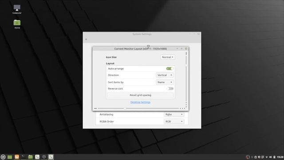
Task: Enable the Reverse sort switch
Action: 170,88
